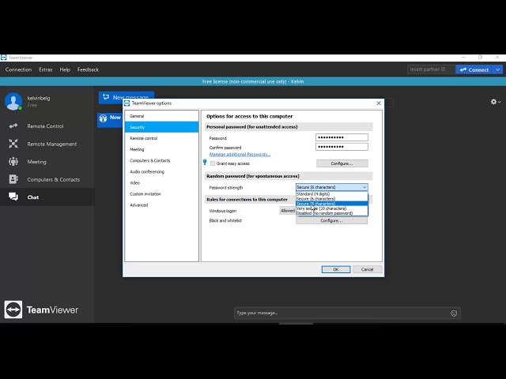Viewport: 506px width, 379px height.
Task: Click the Insert partner ID field
Action: pos(431,69)
